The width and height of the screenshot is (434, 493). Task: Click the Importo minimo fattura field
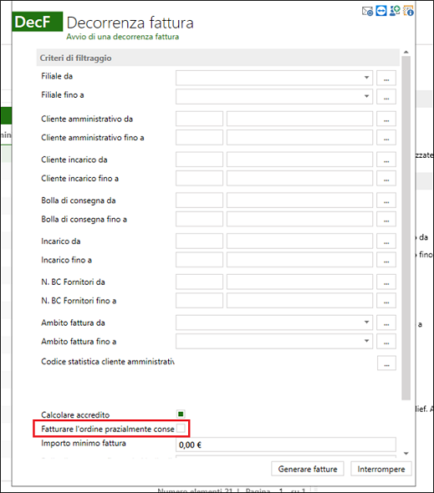tap(286, 445)
